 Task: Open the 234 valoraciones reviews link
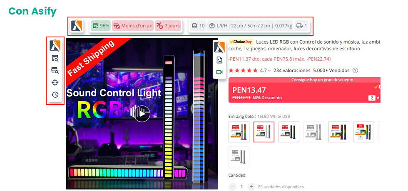[x=292, y=70]
